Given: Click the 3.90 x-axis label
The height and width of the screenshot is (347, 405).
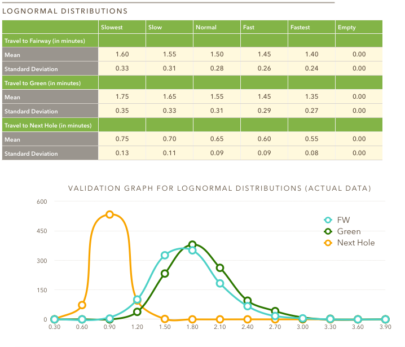Looking at the screenshot, I should coord(385,327).
